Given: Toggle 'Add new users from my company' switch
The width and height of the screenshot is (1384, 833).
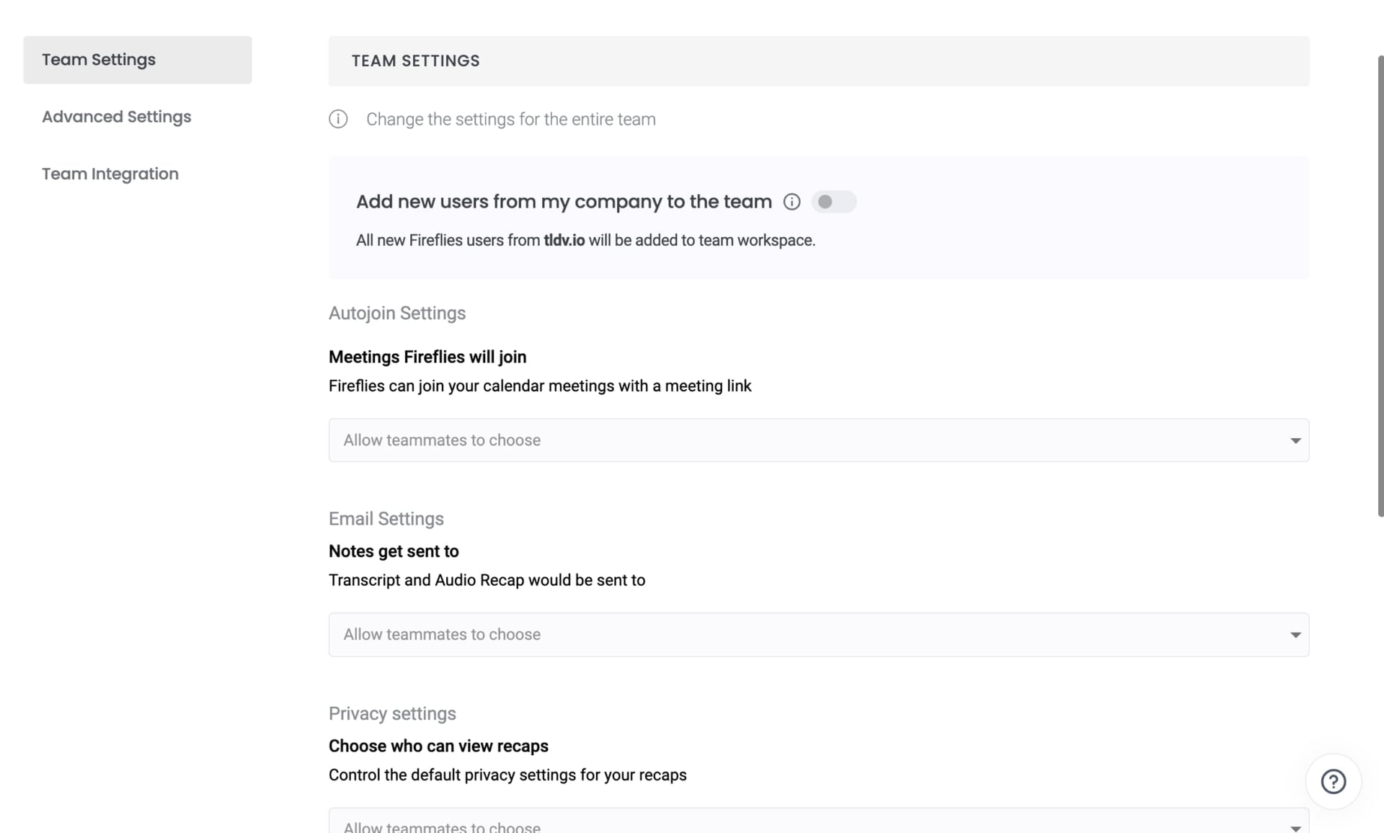Looking at the screenshot, I should [833, 202].
